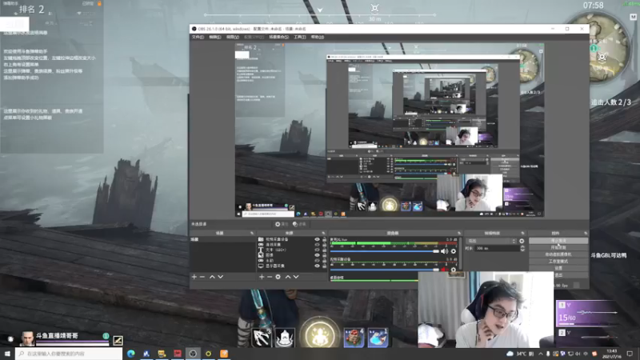This screenshot has width=640, height=360.
Task: Open the red app icon on the taskbar
Action: (x=178, y=354)
